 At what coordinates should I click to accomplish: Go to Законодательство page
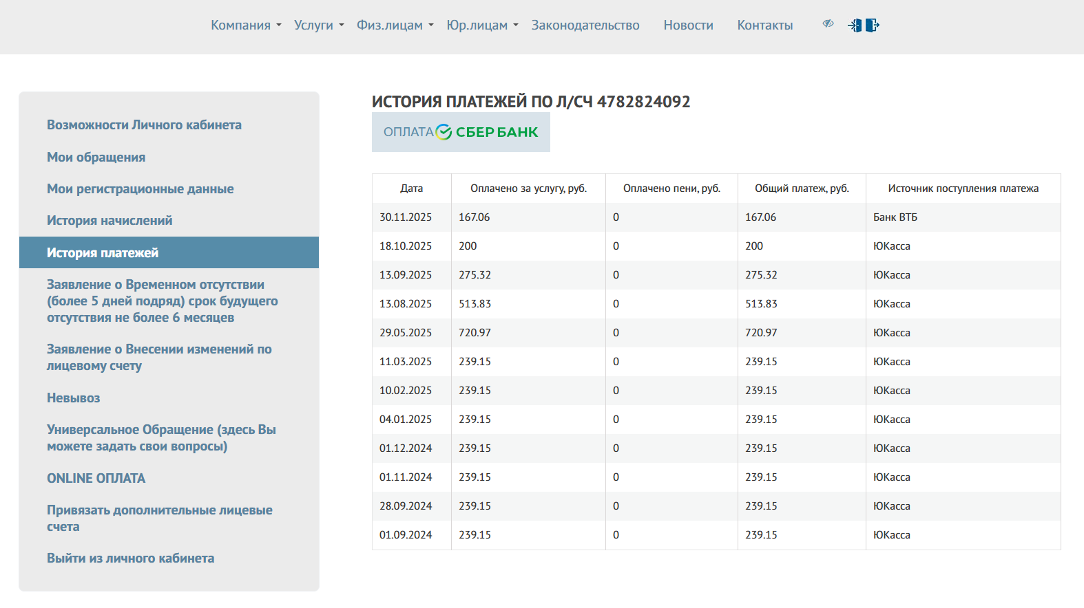(x=585, y=25)
